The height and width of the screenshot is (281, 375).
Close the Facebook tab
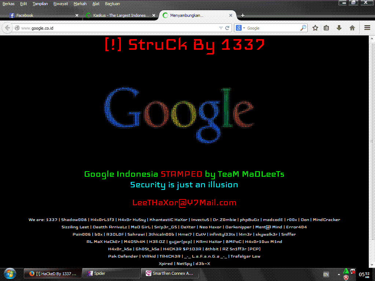pyautogui.click(x=77, y=15)
